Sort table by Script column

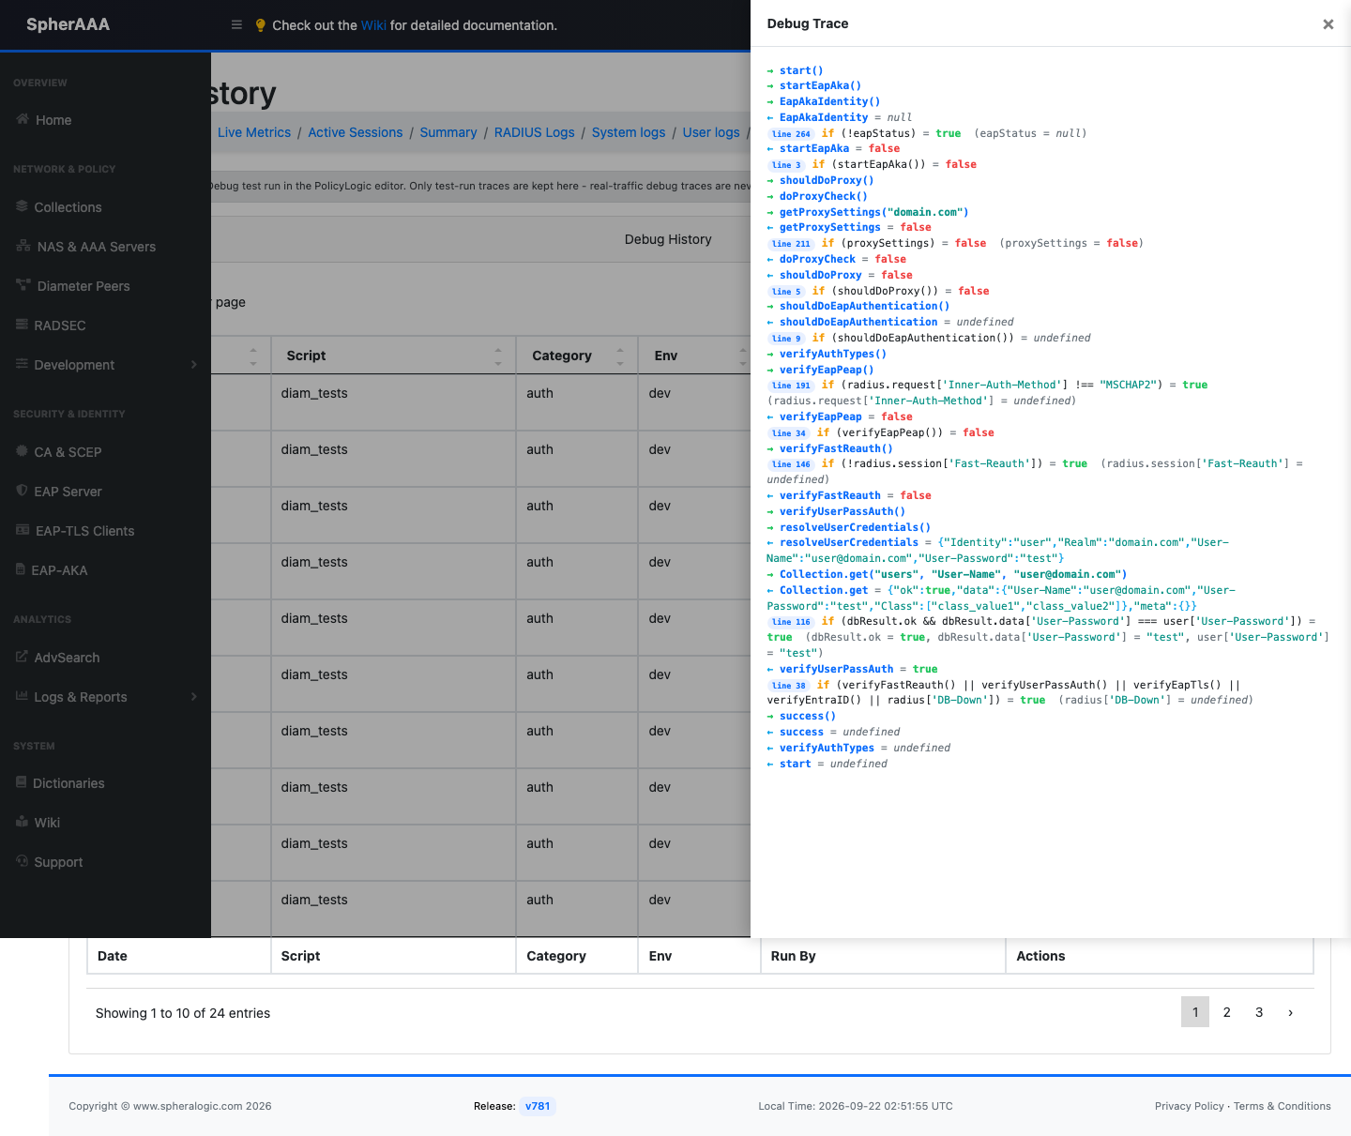tap(394, 356)
